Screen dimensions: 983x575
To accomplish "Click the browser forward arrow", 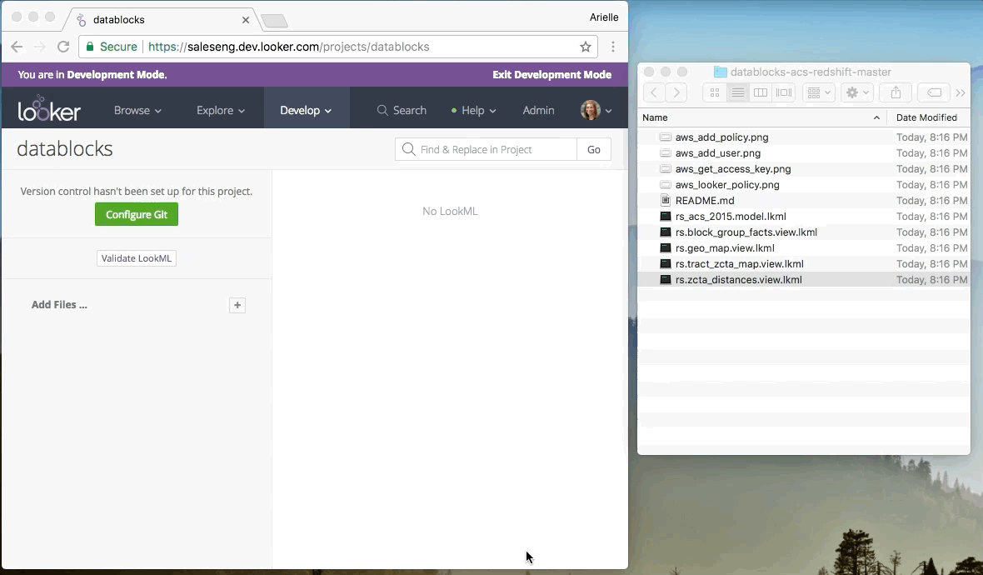I will coord(39,47).
